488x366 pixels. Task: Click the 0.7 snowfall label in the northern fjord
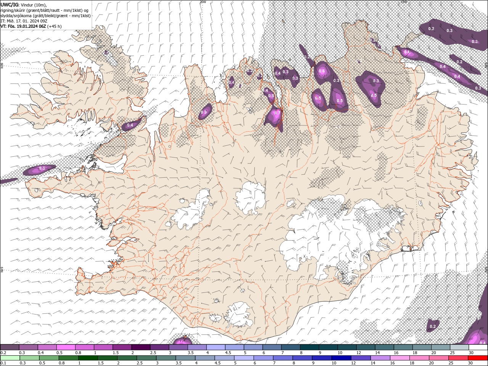click(278, 113)
